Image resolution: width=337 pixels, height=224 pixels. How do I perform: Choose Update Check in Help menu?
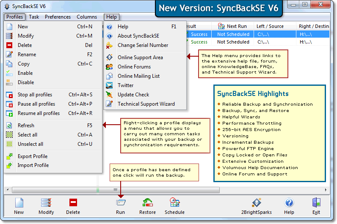(133, 95)
